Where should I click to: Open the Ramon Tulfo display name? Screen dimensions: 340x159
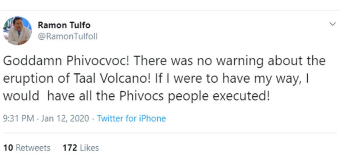point(64,25)
